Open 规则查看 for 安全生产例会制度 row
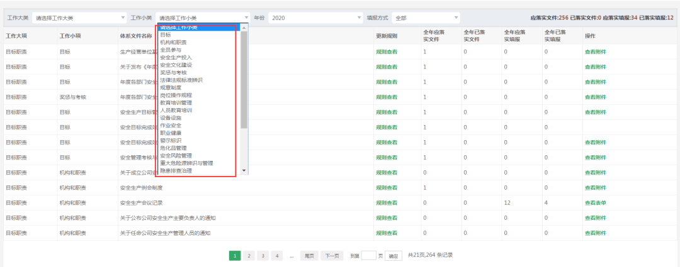Viewport: 680px width, 267px height. 386,188
